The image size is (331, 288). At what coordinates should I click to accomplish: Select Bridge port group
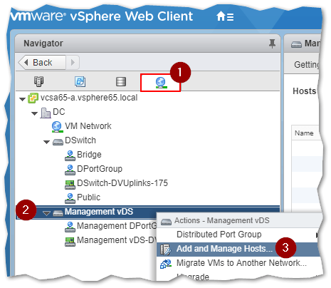(89, 155)
